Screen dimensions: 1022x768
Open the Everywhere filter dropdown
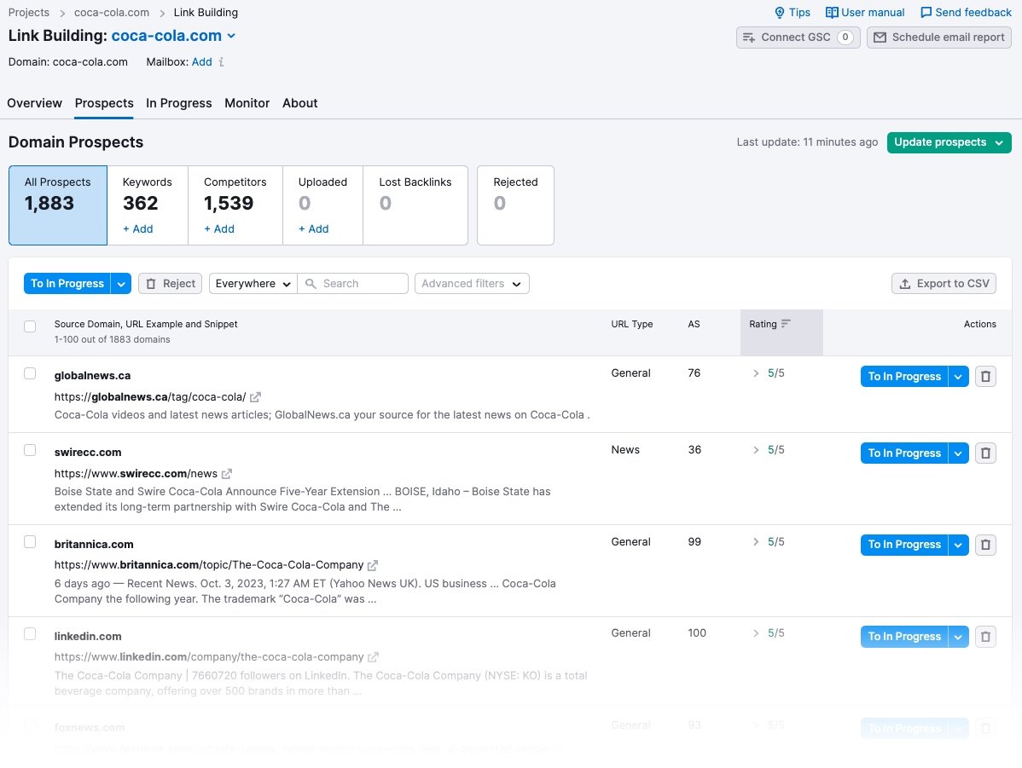pos(252,283)
